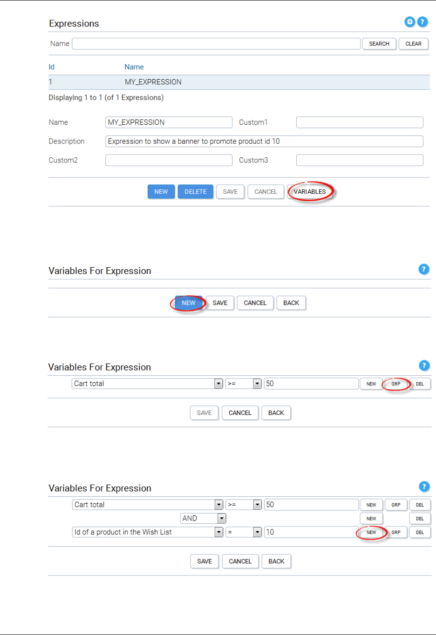Image resolution: width=436 pixels, height=635 pixels.
Task: Click NEW in the AND operator row
Action: click(371, 519)
